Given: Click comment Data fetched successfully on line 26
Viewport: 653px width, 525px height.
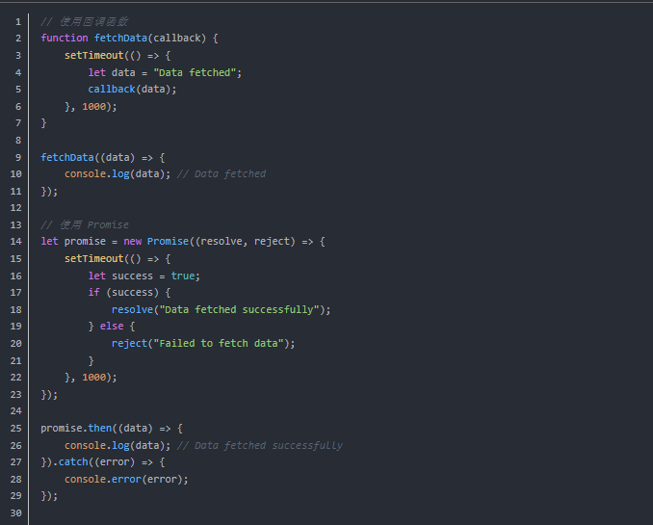Looking at the screenshot, I should click(260, 445).
